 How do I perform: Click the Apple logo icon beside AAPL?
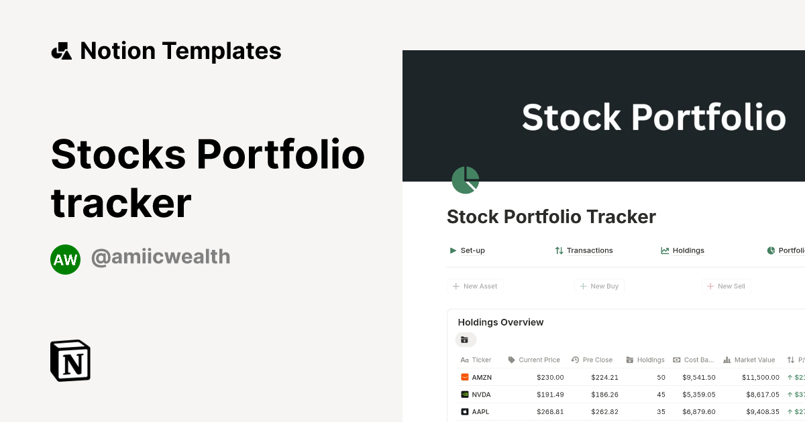[464, 411]
